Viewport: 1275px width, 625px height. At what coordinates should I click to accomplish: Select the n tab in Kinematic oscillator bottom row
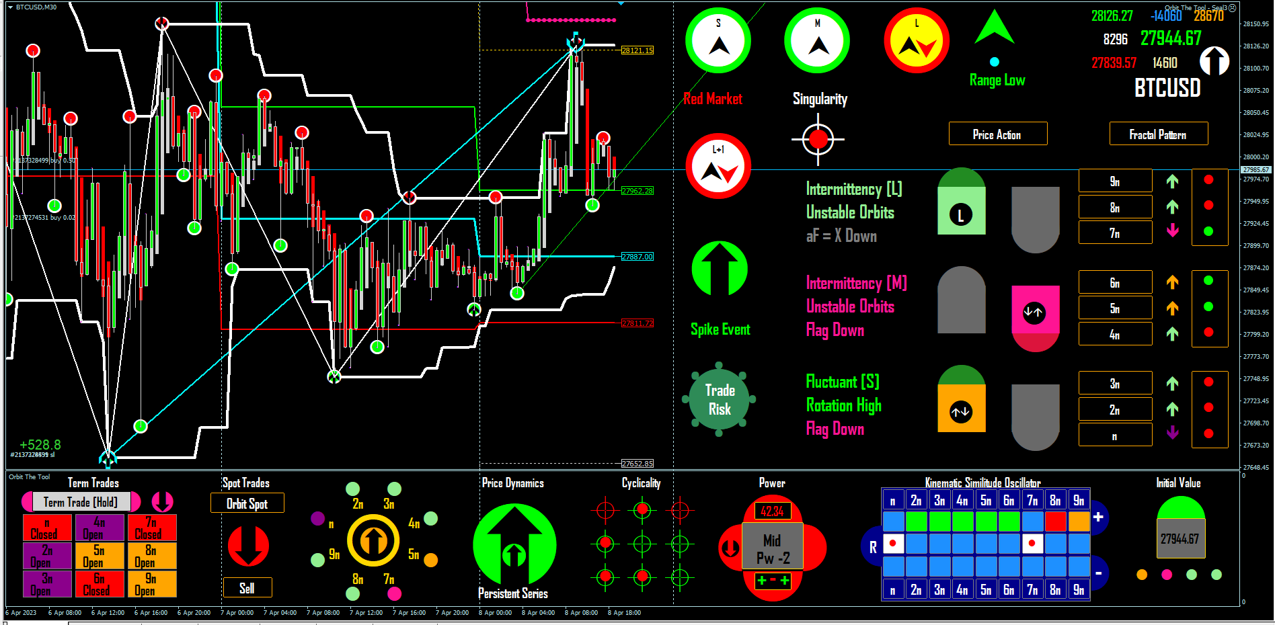click(x=893, y=589)
